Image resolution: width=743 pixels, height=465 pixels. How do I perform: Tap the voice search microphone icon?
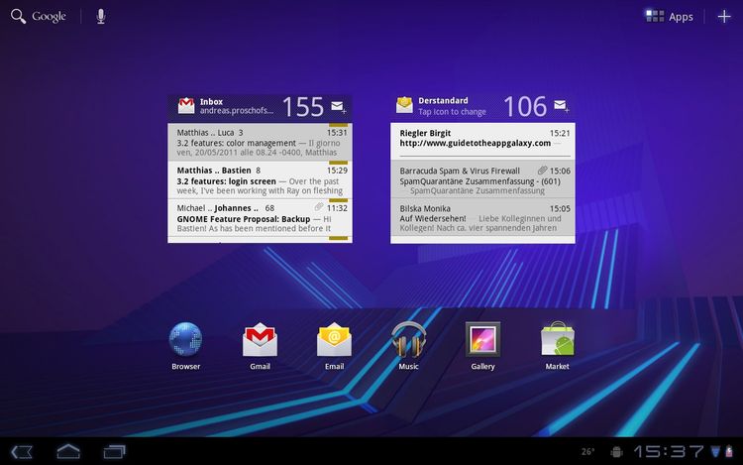coord(101,16)
